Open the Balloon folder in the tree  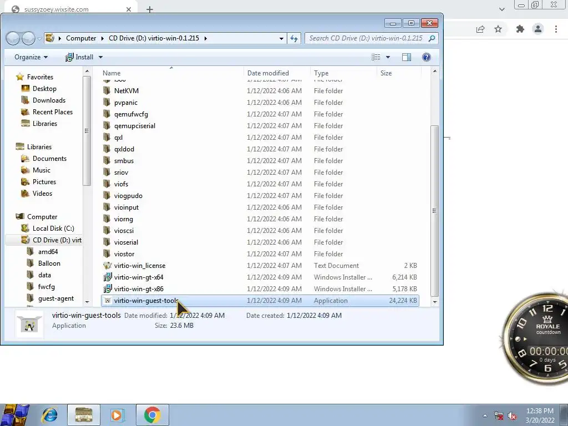[x=49, y=263]
